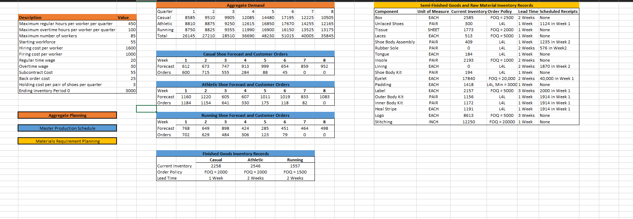Select Casual current inventory value 2258
The image size is (633, 219).
point(216,166)
